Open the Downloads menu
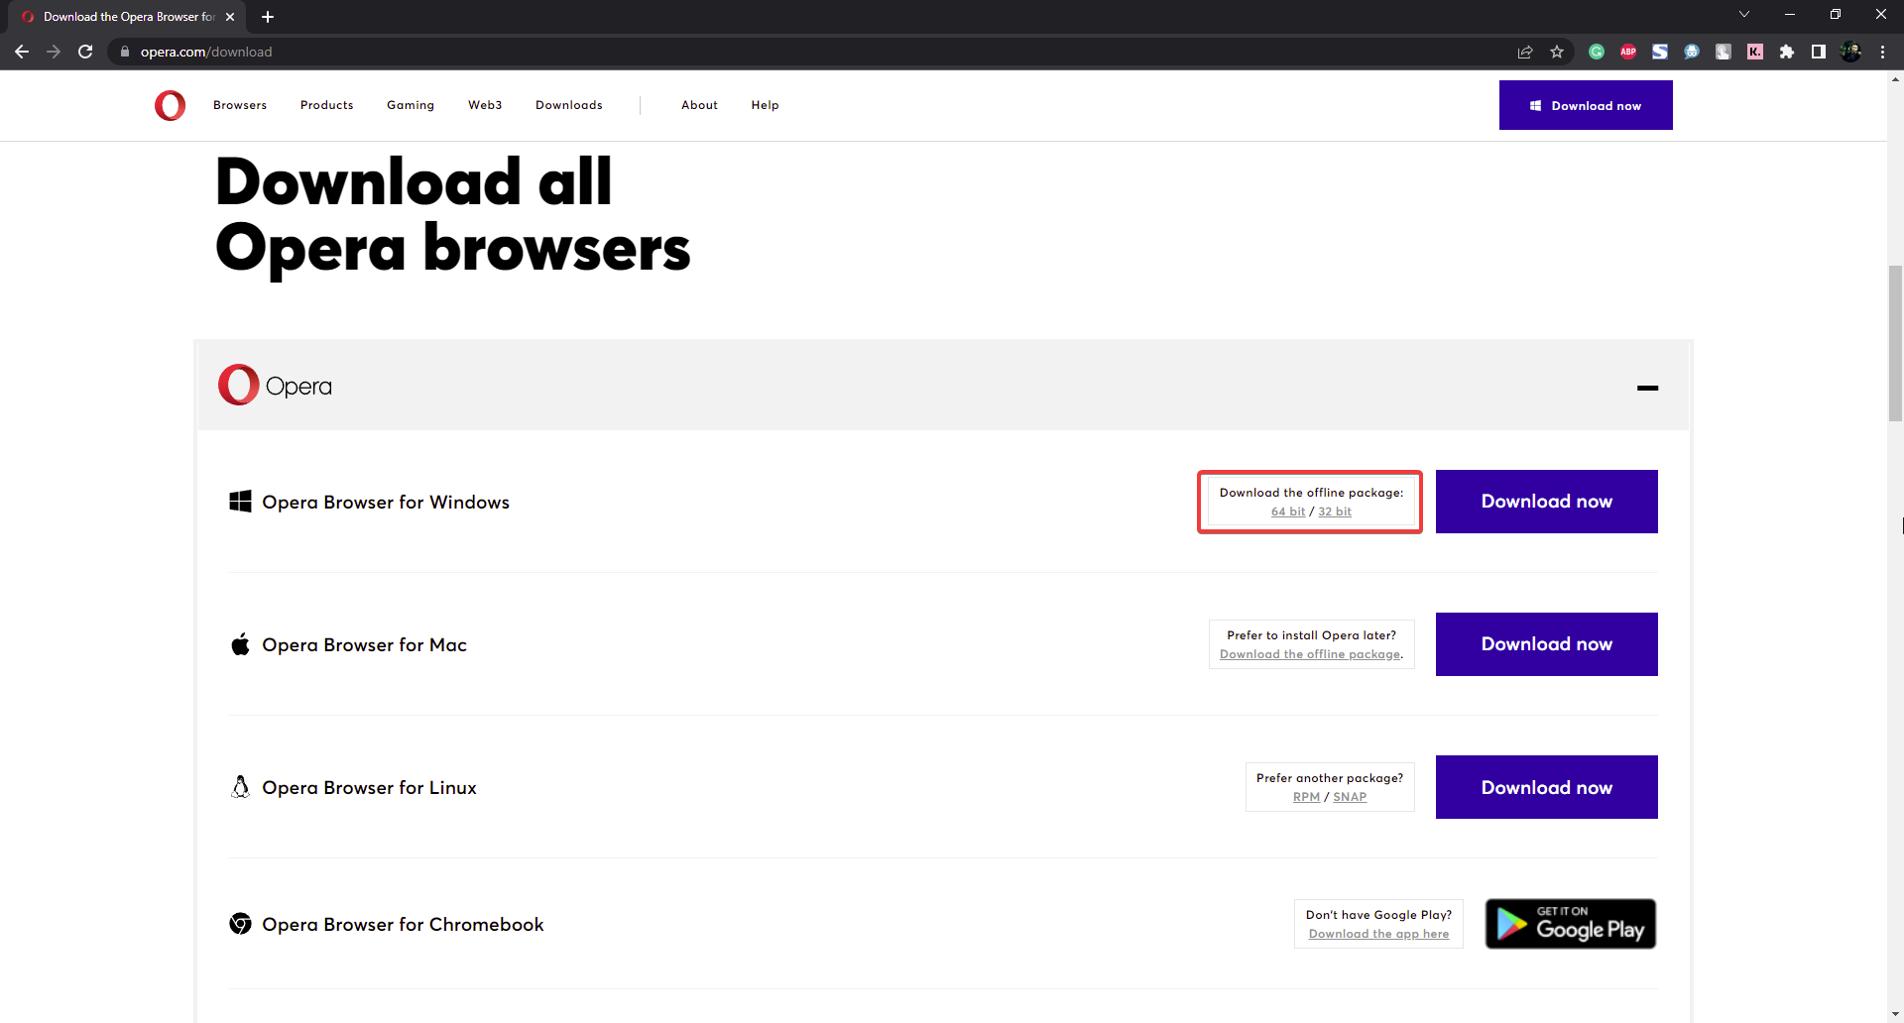1904x1023 pixels. pos(569,105)
